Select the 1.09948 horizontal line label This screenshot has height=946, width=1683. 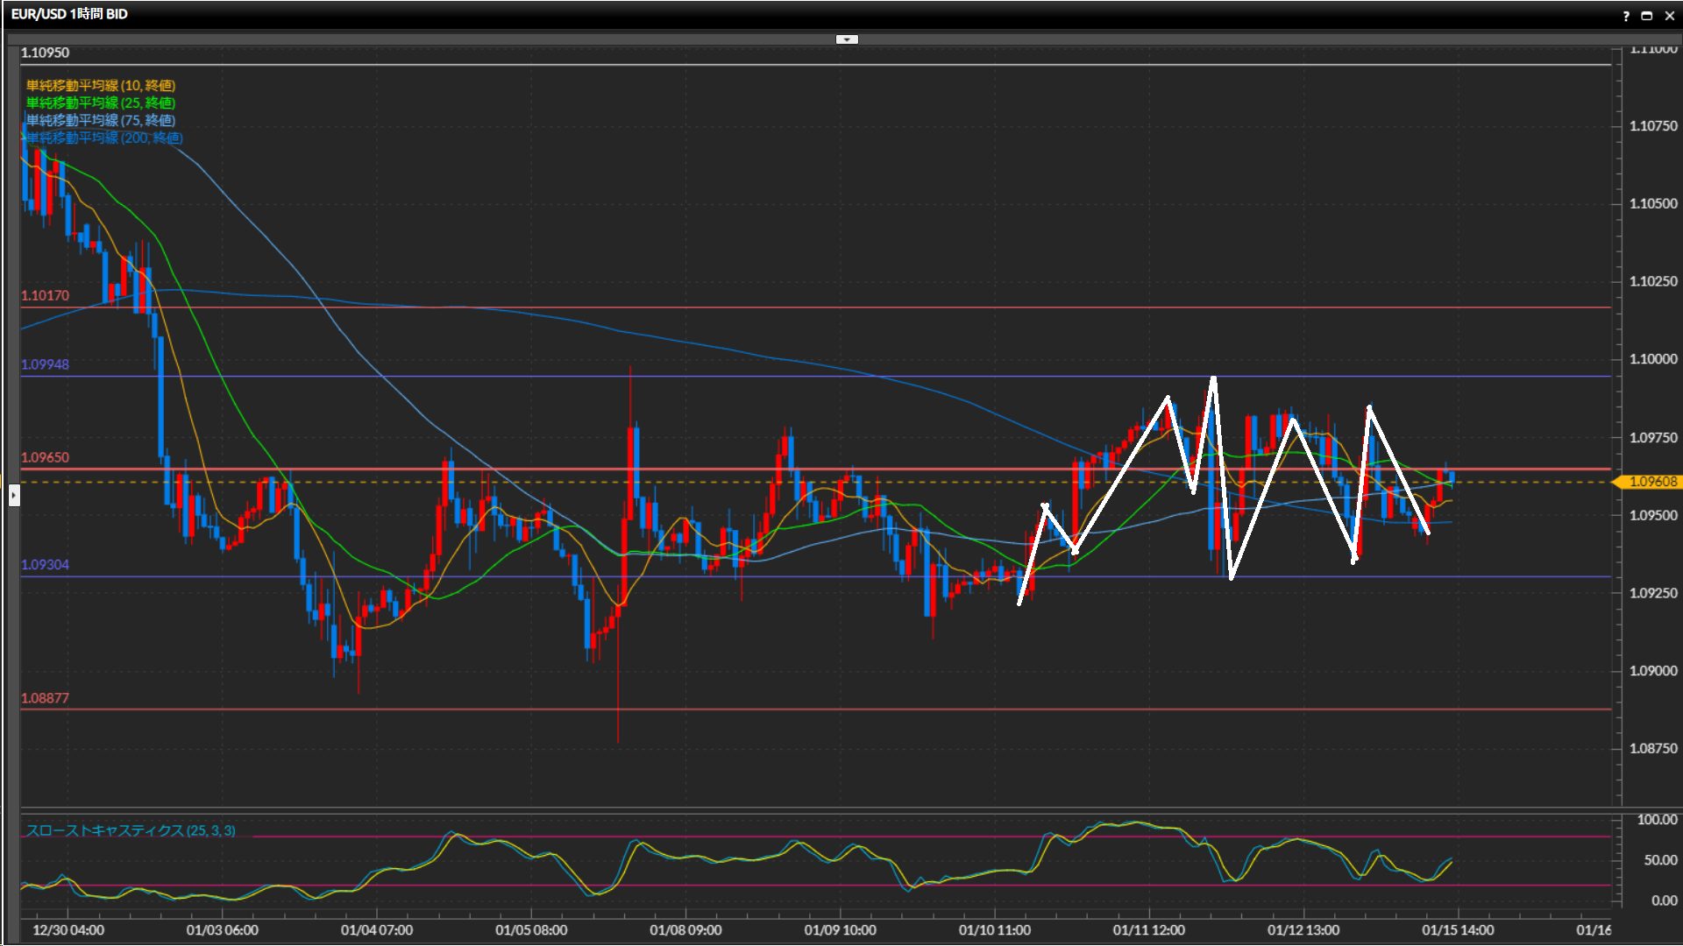[x=45, y=364]
